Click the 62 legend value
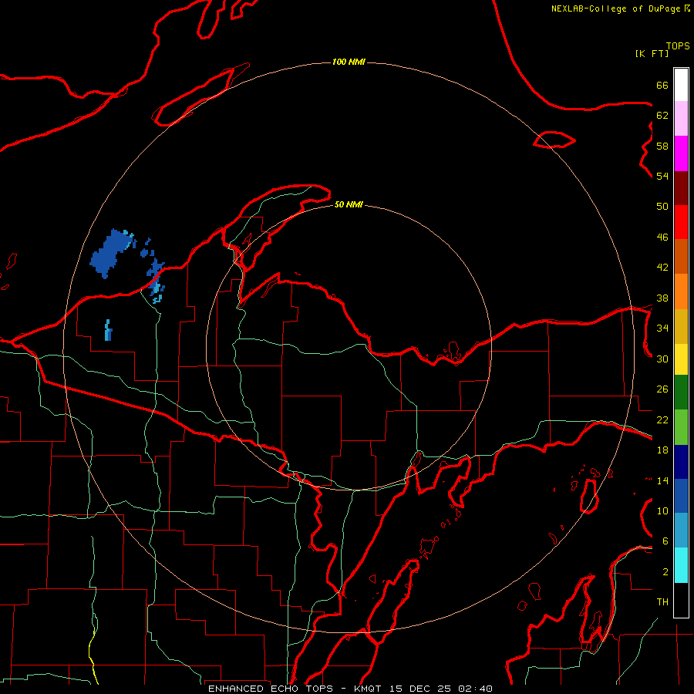The height and width of the screenshot is (694, 694). click(662, 116)
